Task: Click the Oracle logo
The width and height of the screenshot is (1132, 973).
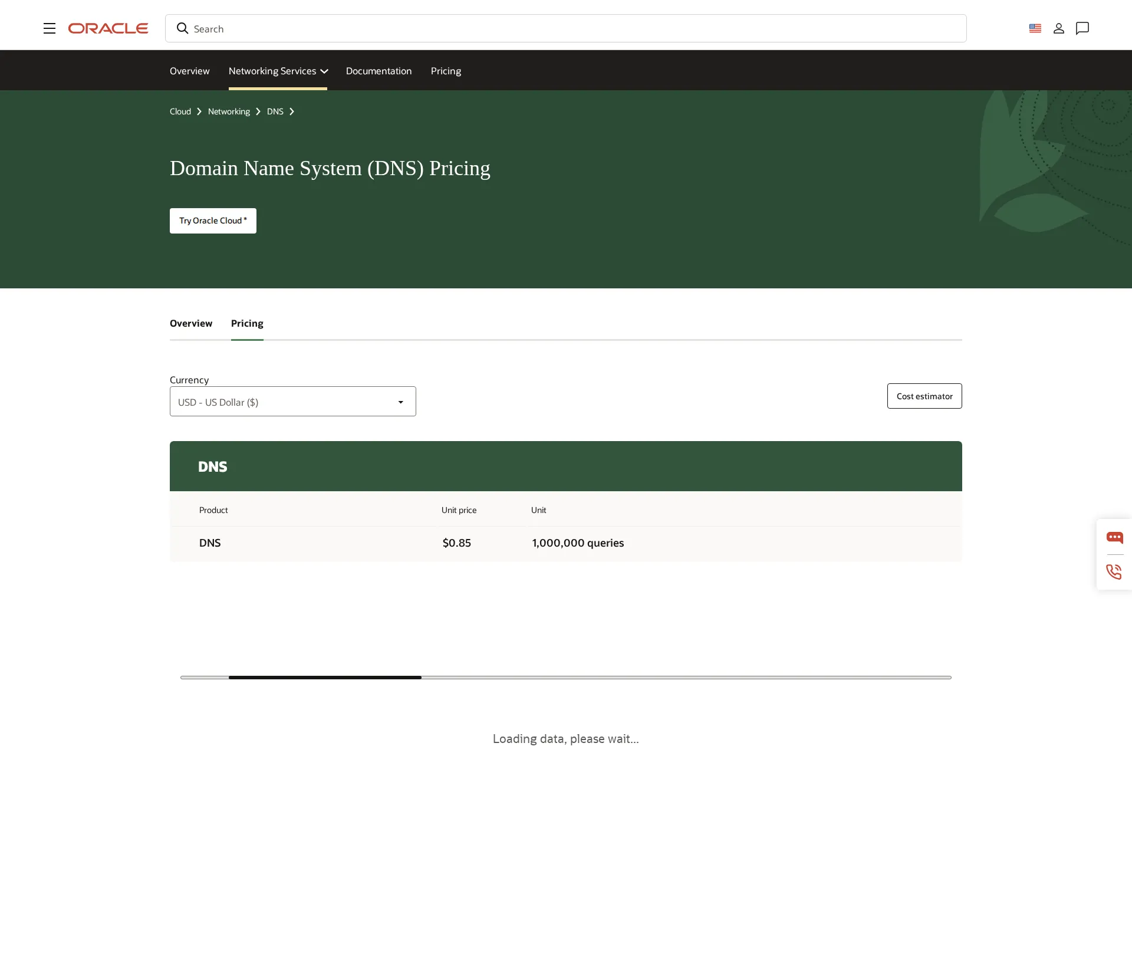Action: (x=108, y=28)
